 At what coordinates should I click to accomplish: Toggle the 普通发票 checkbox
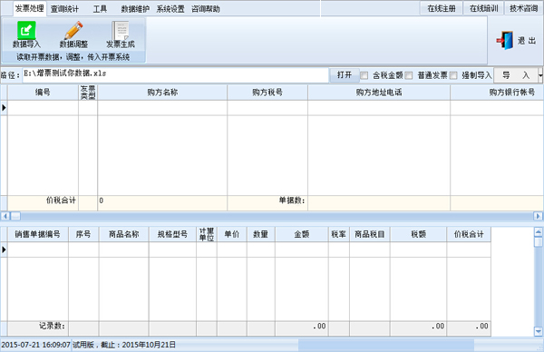(x=409, y=75)
